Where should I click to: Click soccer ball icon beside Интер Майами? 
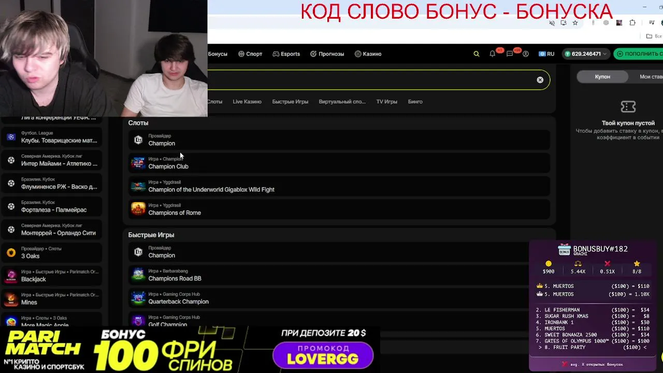coord(11,160)
